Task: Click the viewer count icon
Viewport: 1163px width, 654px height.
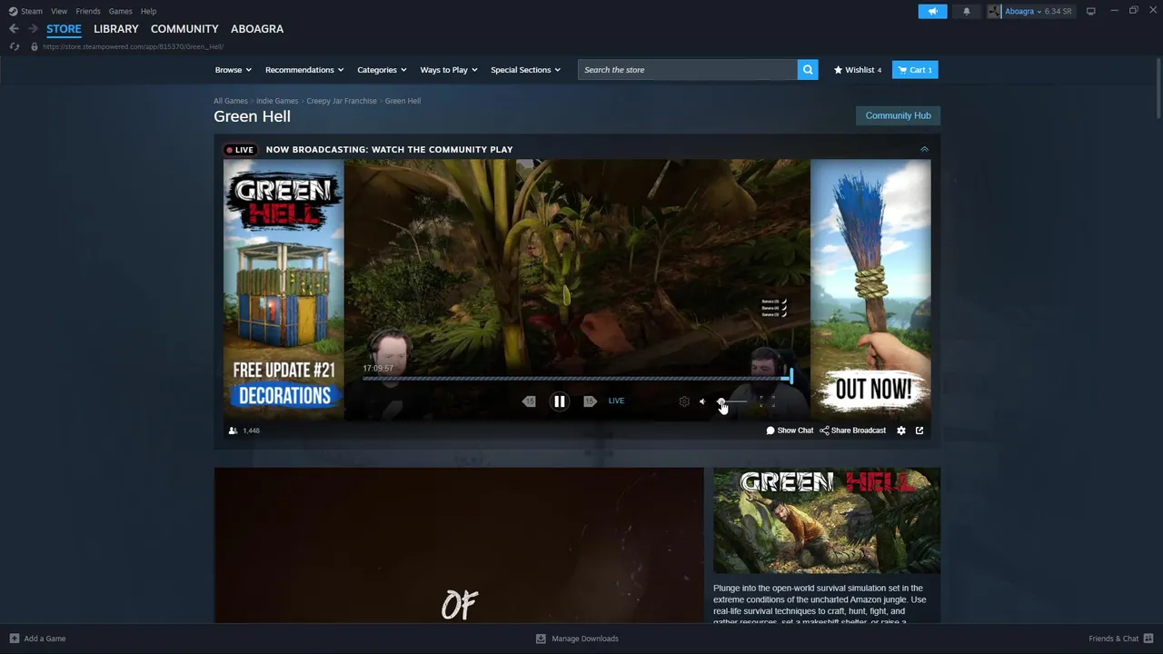Action: tap(233, 431)
